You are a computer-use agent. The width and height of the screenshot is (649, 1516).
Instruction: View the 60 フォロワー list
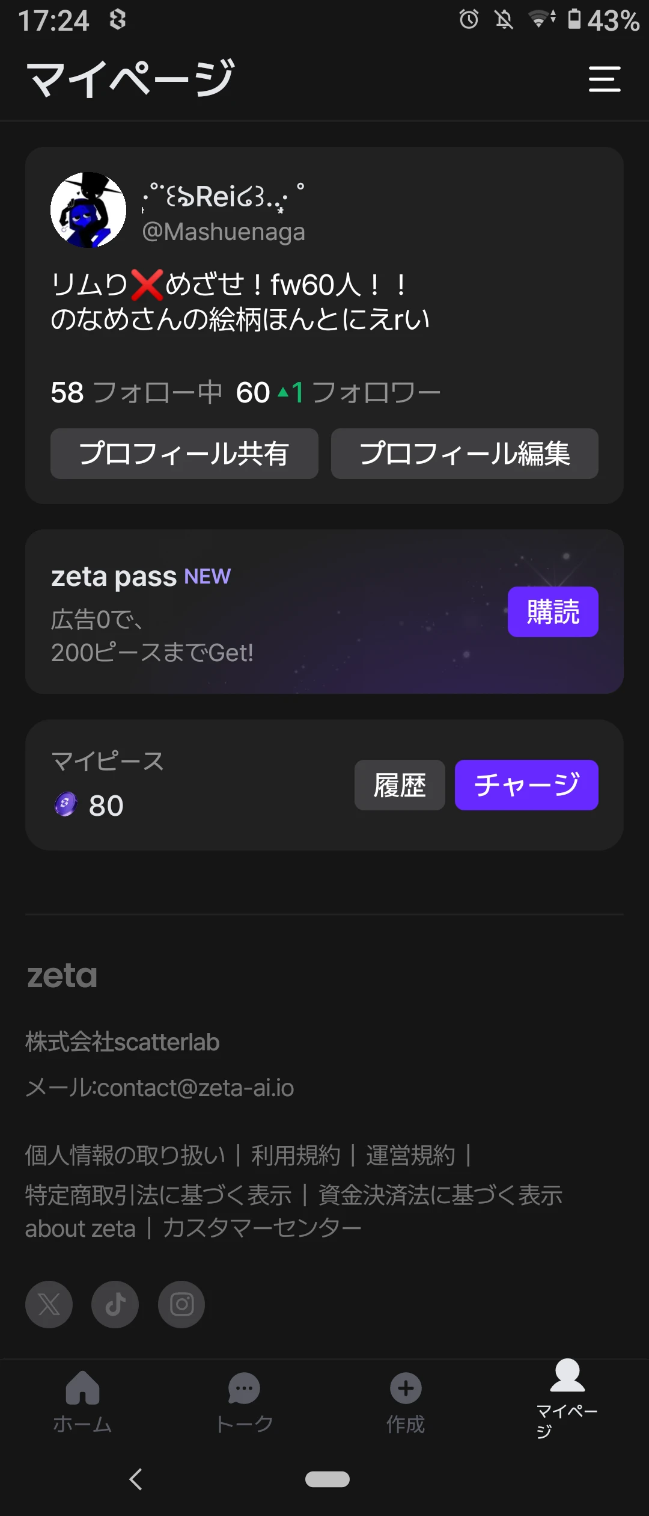pos(338,393)
